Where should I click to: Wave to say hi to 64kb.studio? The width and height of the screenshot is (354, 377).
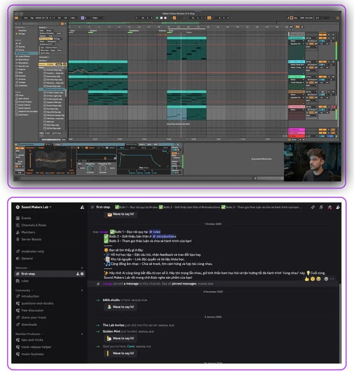(x=121, y=307)
